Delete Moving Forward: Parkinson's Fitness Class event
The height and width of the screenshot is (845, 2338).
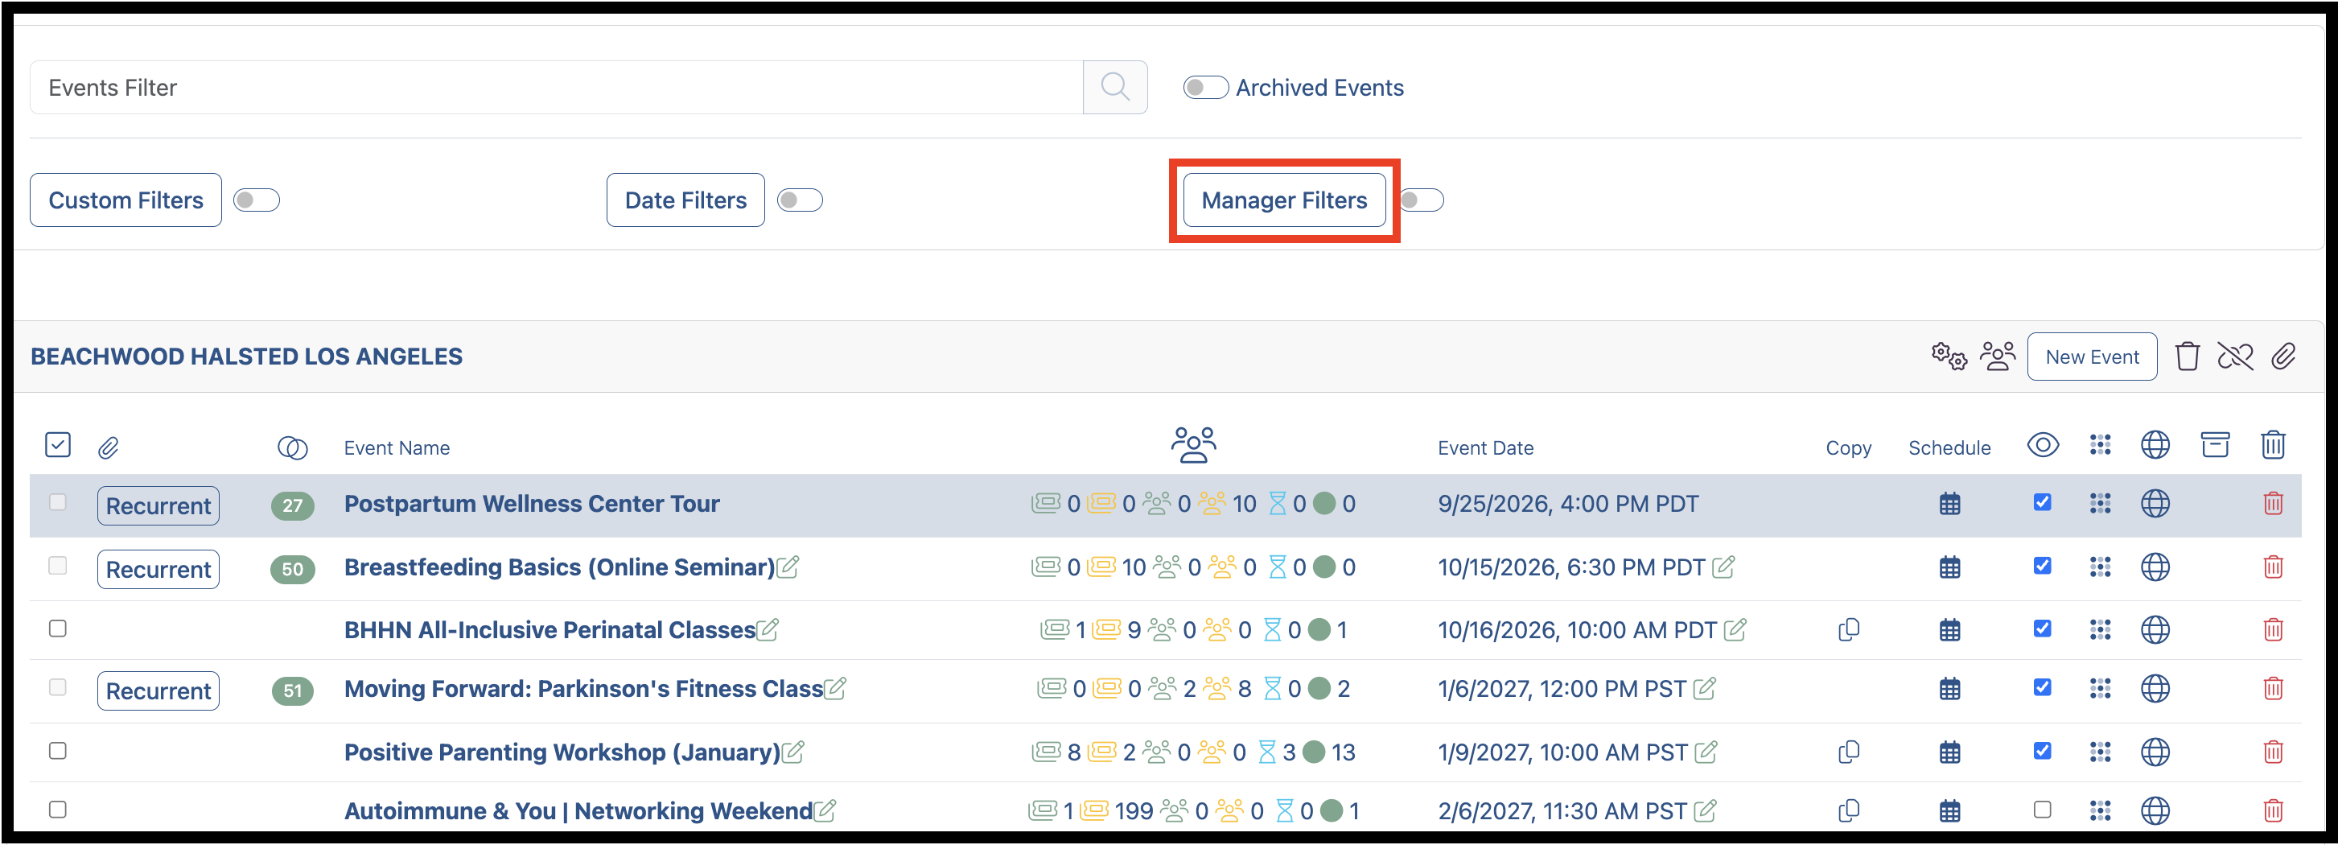tap(2273, 689)
